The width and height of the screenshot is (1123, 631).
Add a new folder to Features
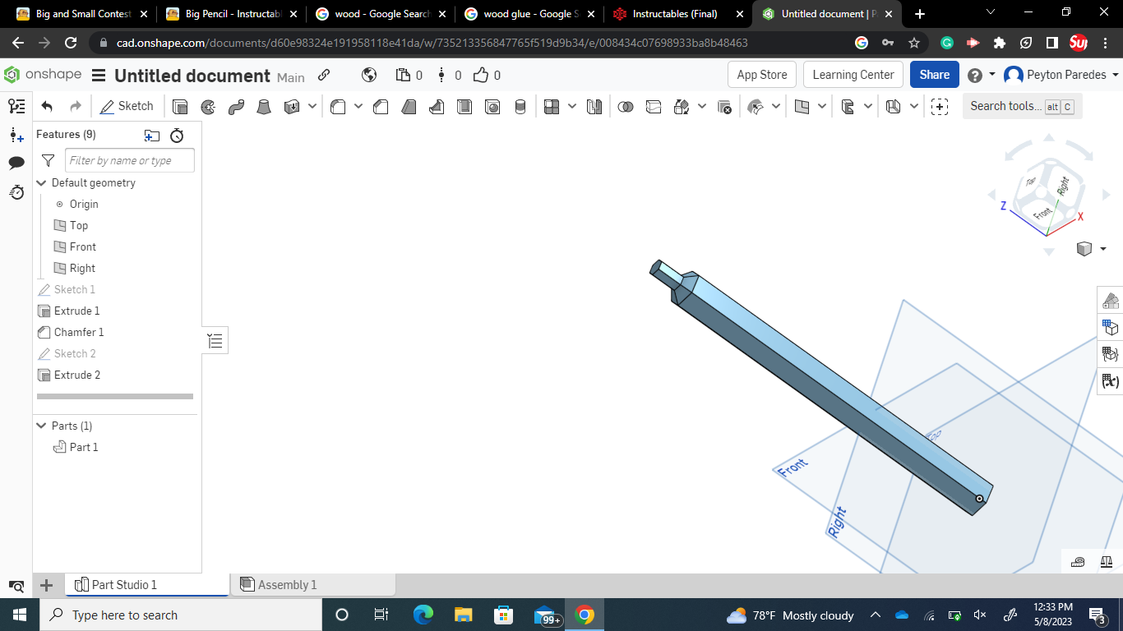pos(152,136)
